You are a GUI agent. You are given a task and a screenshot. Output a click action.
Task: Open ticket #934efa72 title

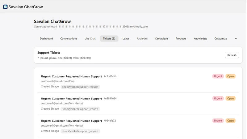tap(71, 121)
